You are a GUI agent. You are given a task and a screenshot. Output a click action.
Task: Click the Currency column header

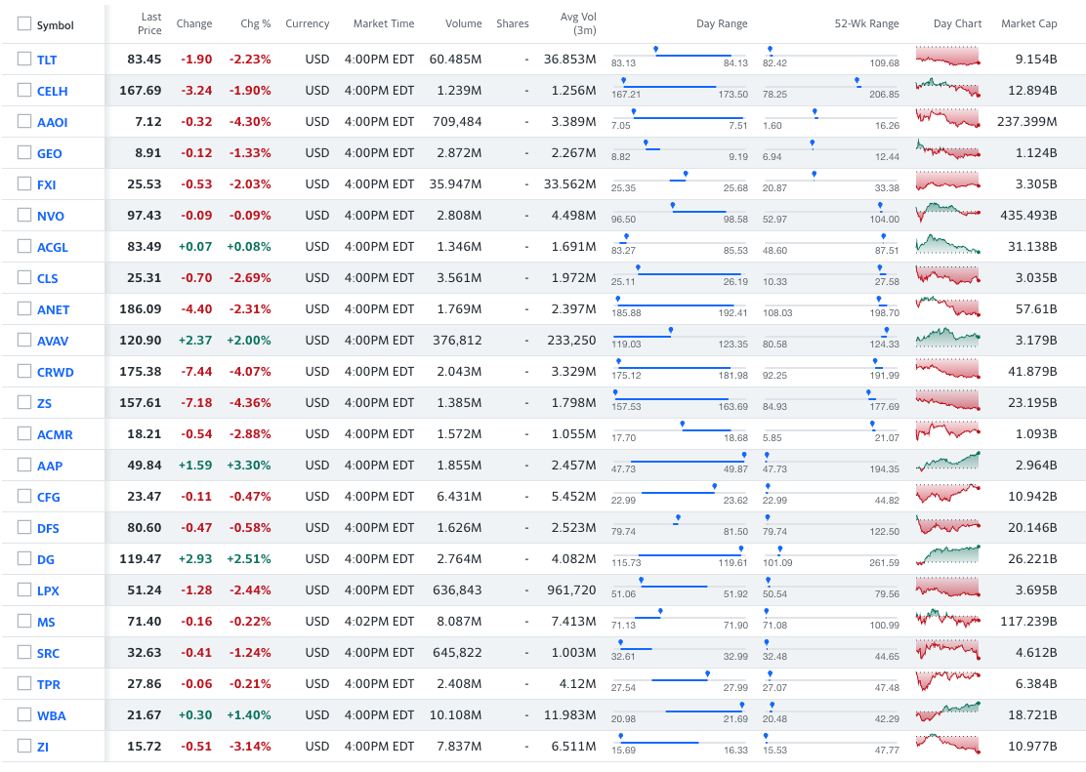308,23
